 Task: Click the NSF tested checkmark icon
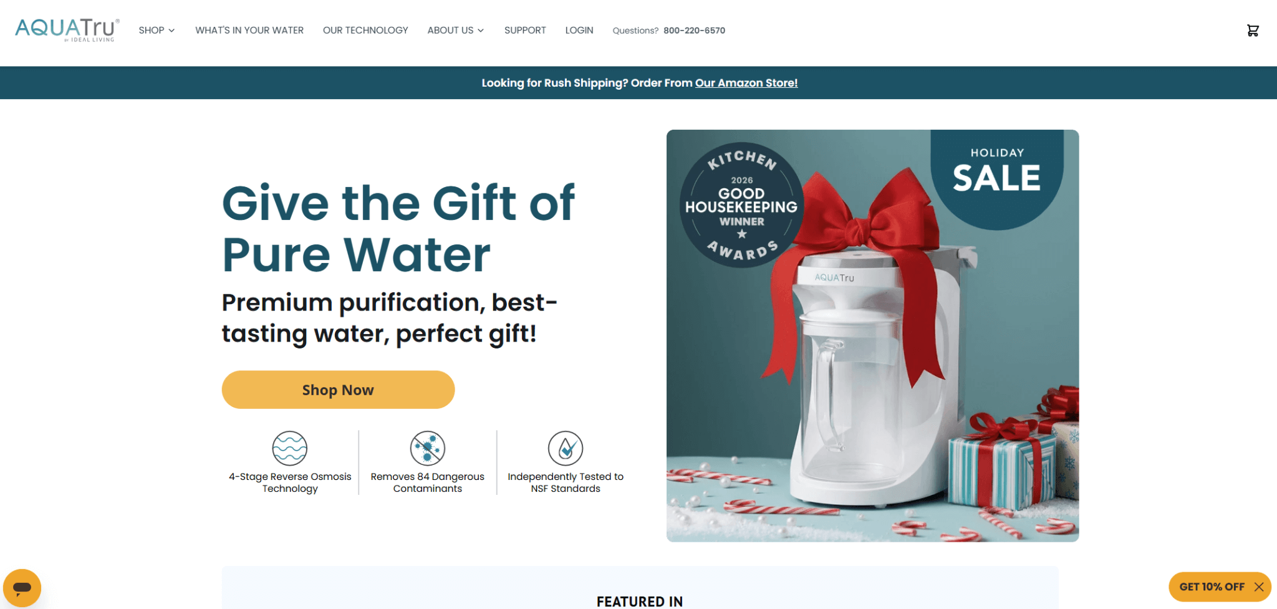[x=566, y=448]
